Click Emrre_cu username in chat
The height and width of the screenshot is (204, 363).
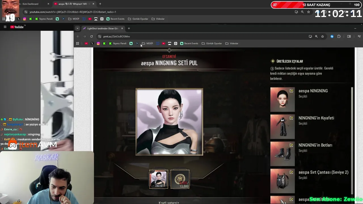coord(10,129)
